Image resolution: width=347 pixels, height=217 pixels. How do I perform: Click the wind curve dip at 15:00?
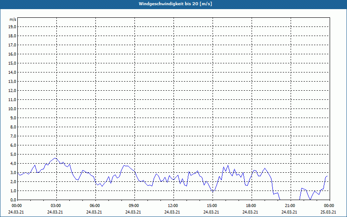click(x=213, y=191)
